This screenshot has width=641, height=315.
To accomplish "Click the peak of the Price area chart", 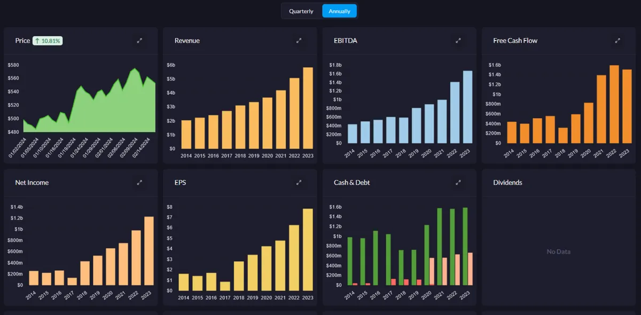I will [x=136, y=70].
